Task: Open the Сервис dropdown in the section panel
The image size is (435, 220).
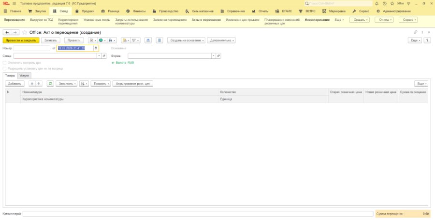Action: point(408,20)
